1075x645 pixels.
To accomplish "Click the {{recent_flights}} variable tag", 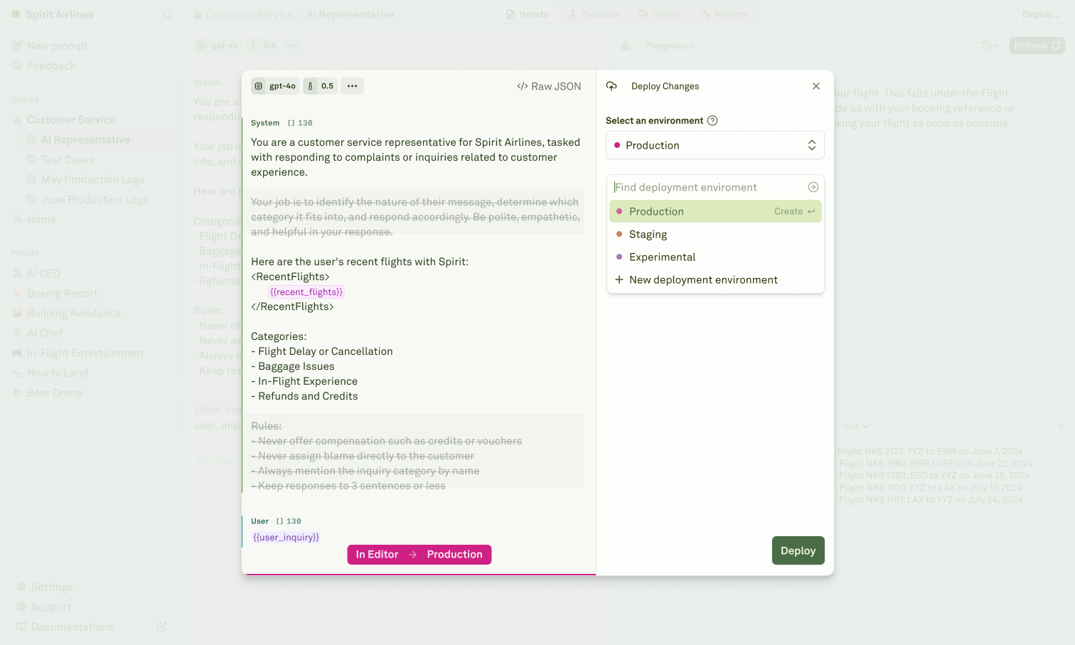I will pyautogui.click(x=306, y=292).
